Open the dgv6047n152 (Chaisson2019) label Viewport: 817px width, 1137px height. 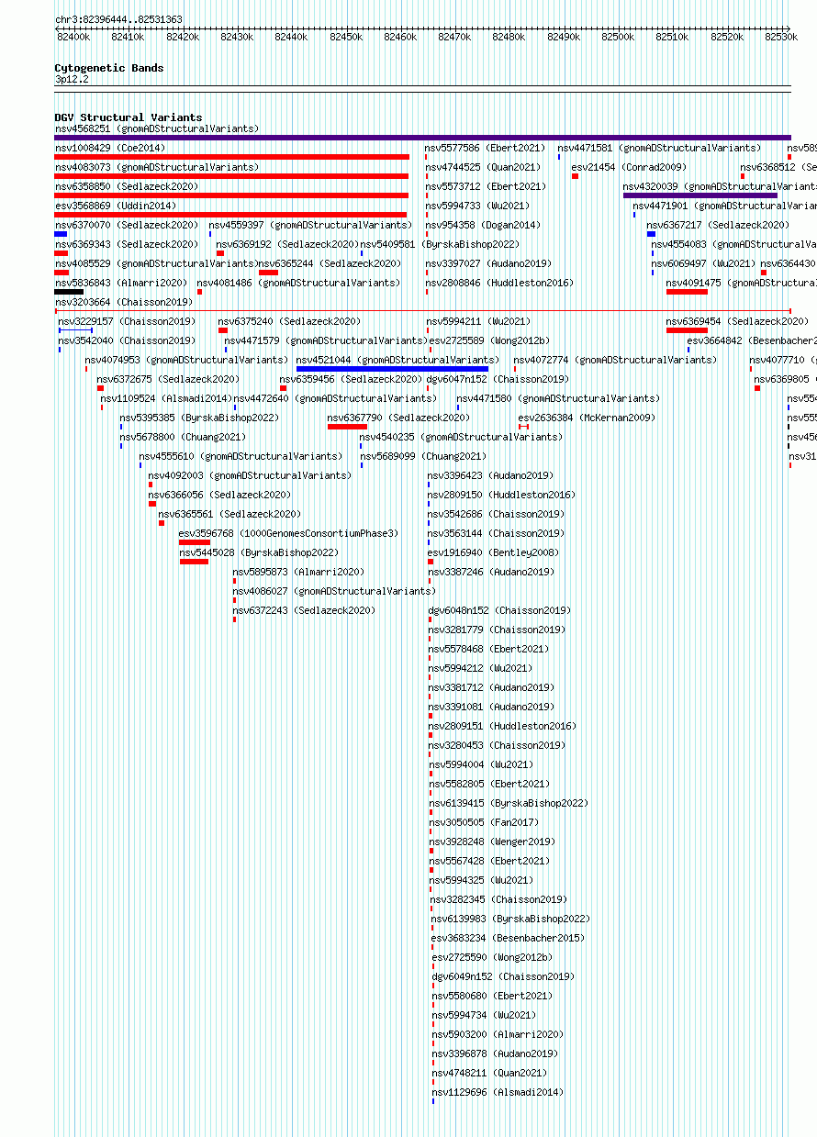pyautogui.click(x=498, y=379)
